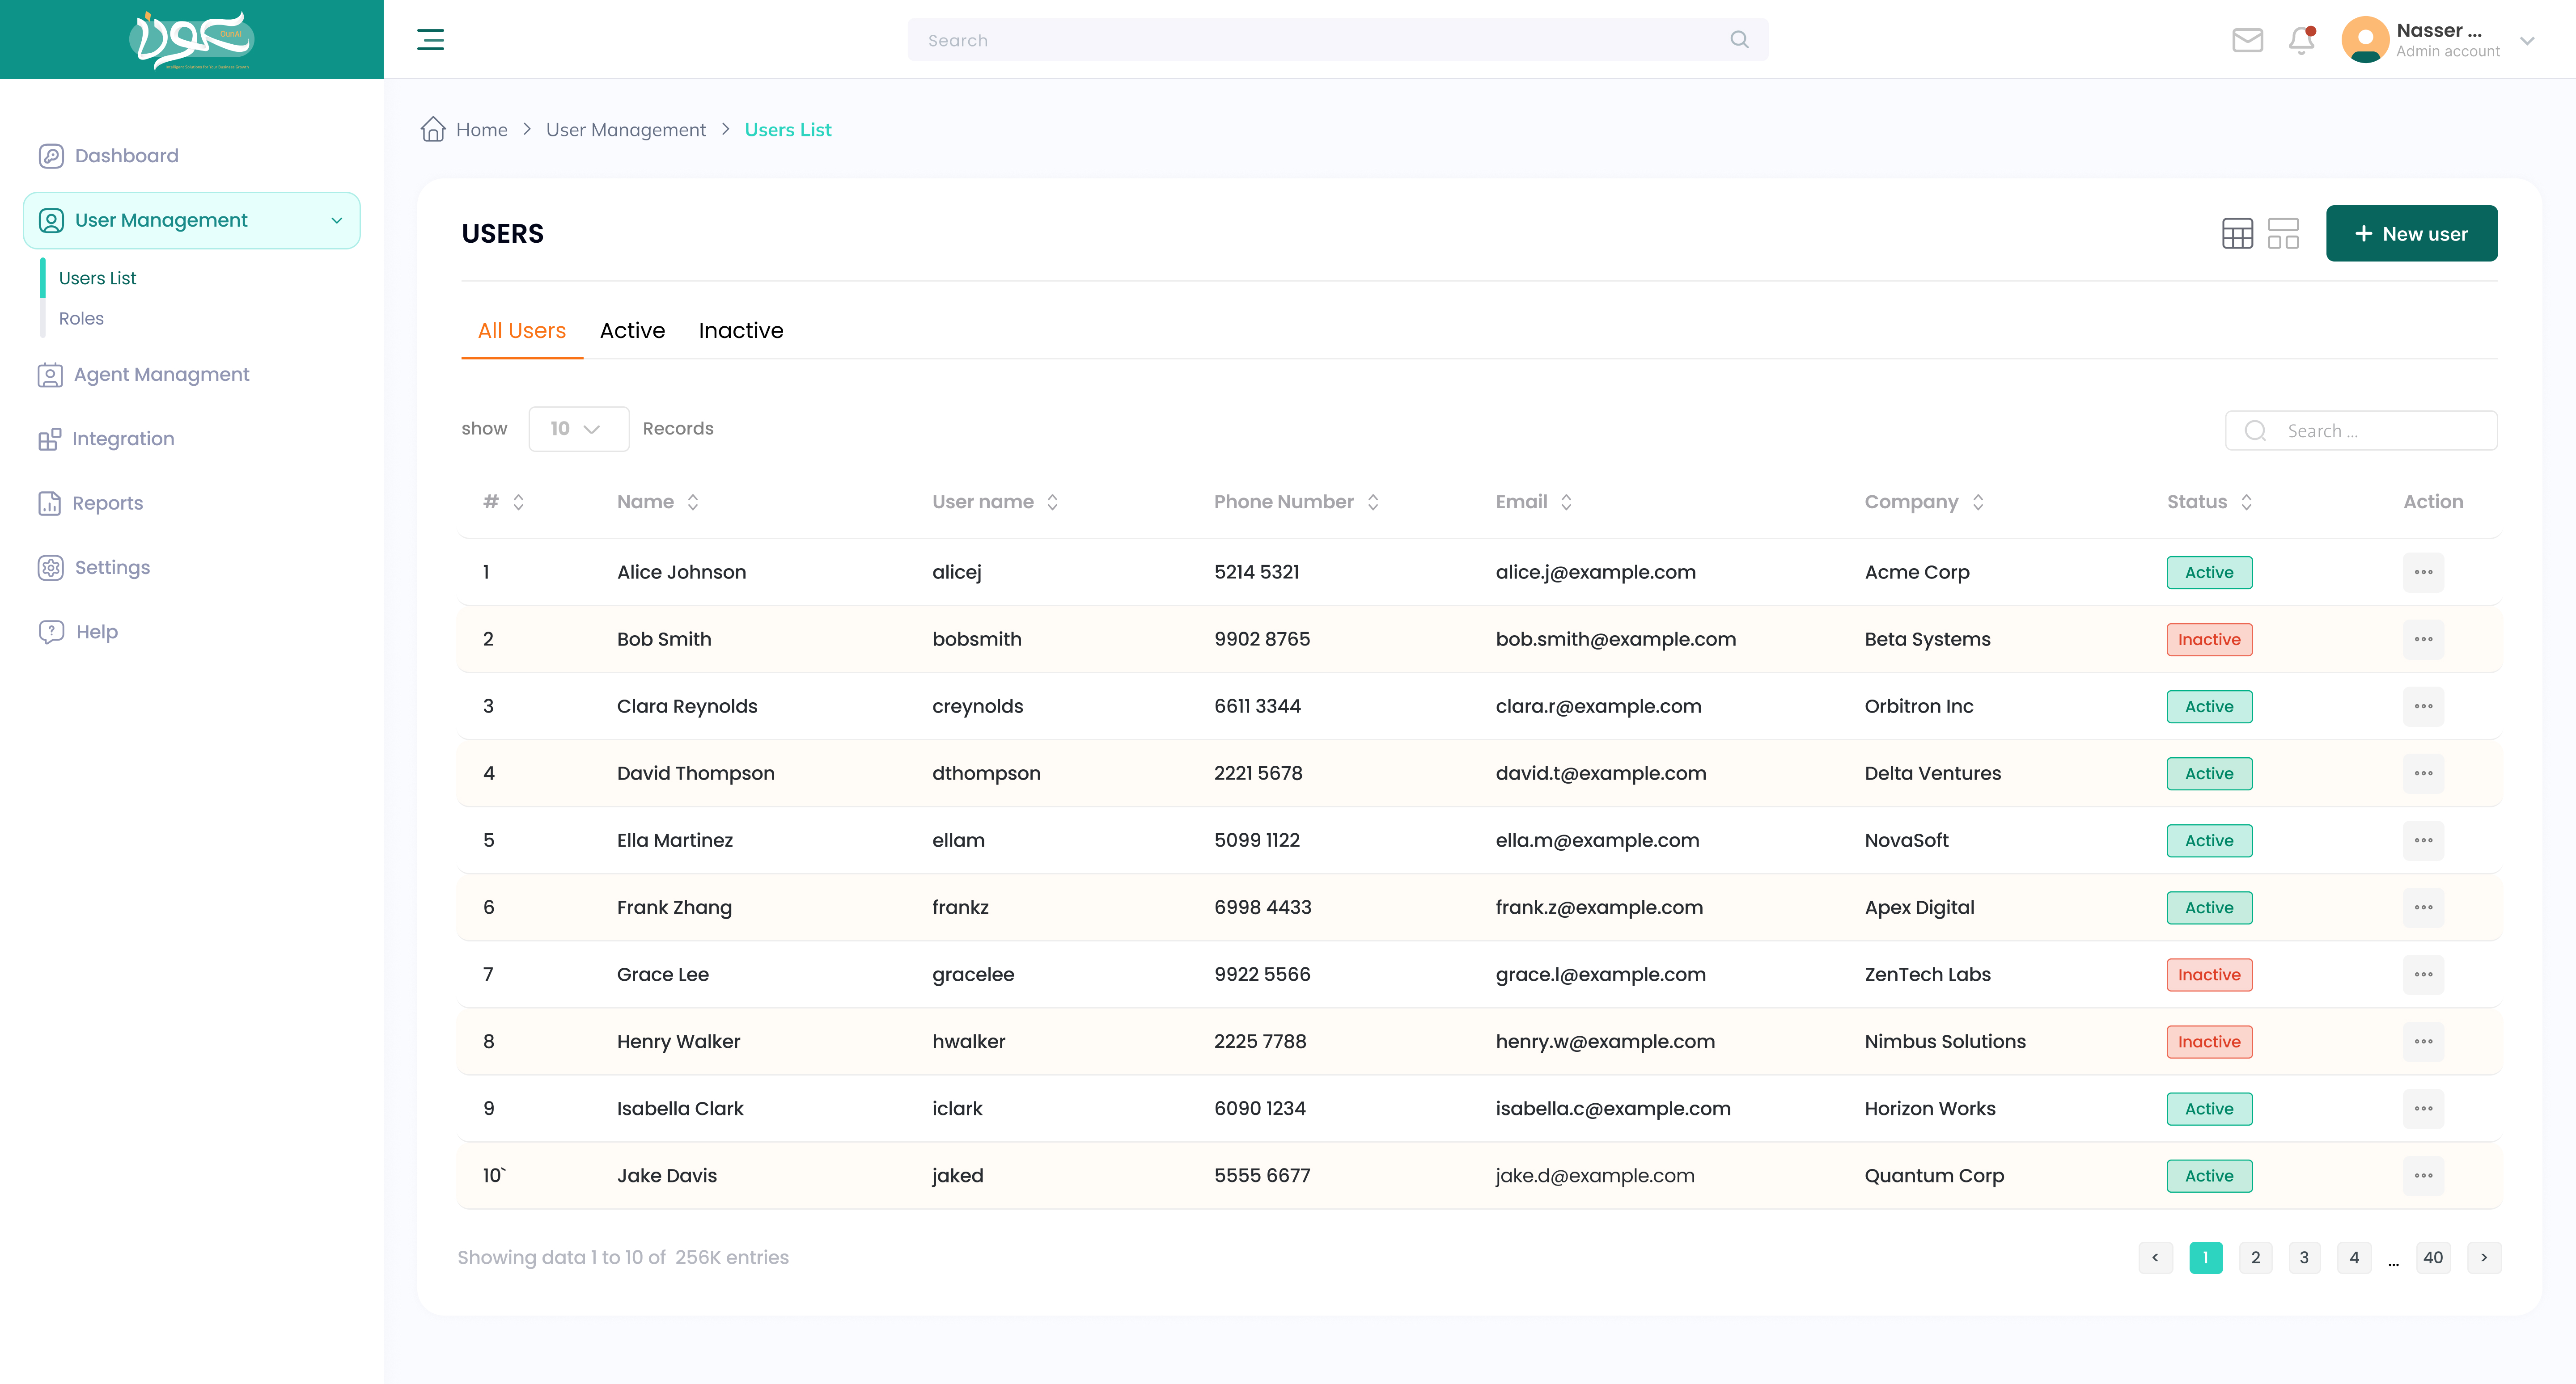Click the New user button
This screenshot has height=1384, width=2576.
tap(2411, 234)
